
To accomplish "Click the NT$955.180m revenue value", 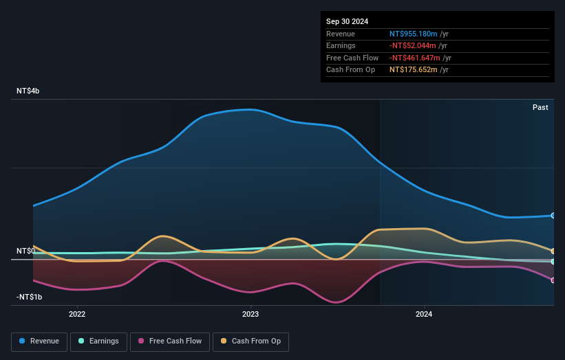I will (x=414, y=34).
